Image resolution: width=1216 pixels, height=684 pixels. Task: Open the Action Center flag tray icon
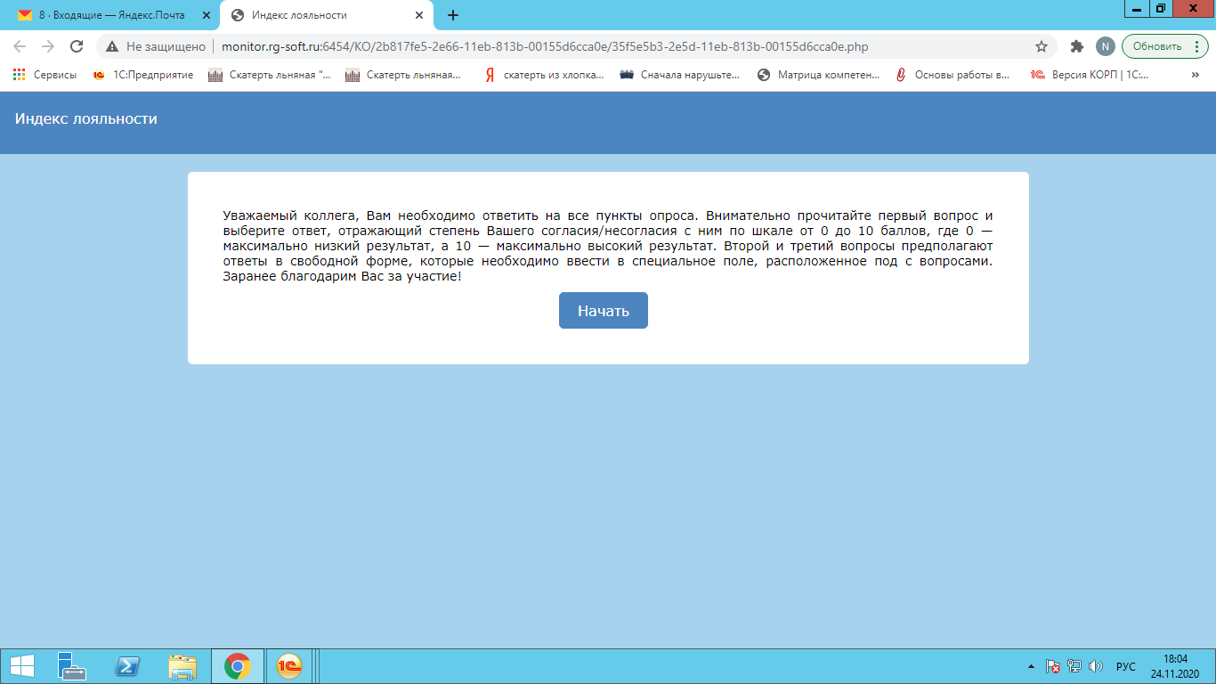click(x=1053, y=666)
